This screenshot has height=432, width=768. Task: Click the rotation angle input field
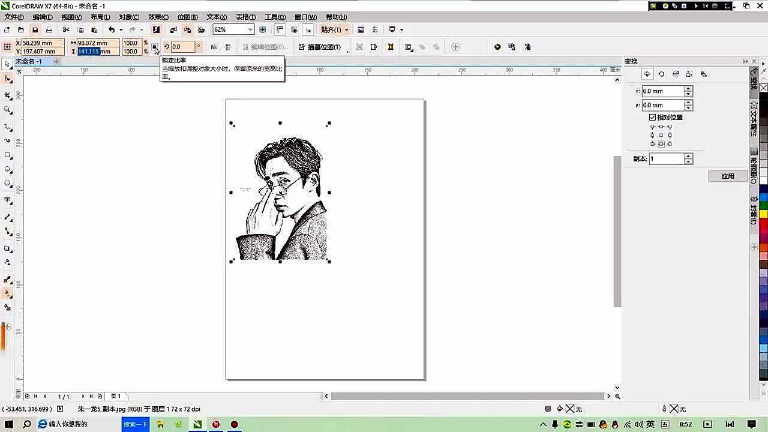coord(182,47)
